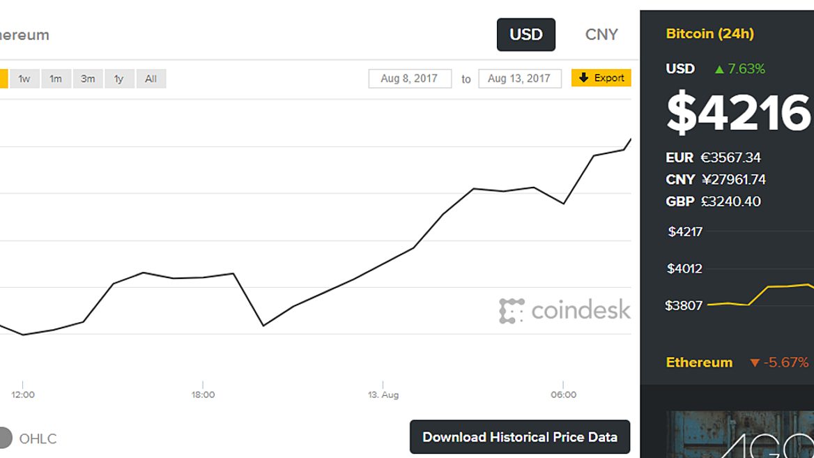Open the Aug 13, 2017 end date picker
The width and height of the screenshot is (814, 458).
pyautogui.click(x=519, y=79)
